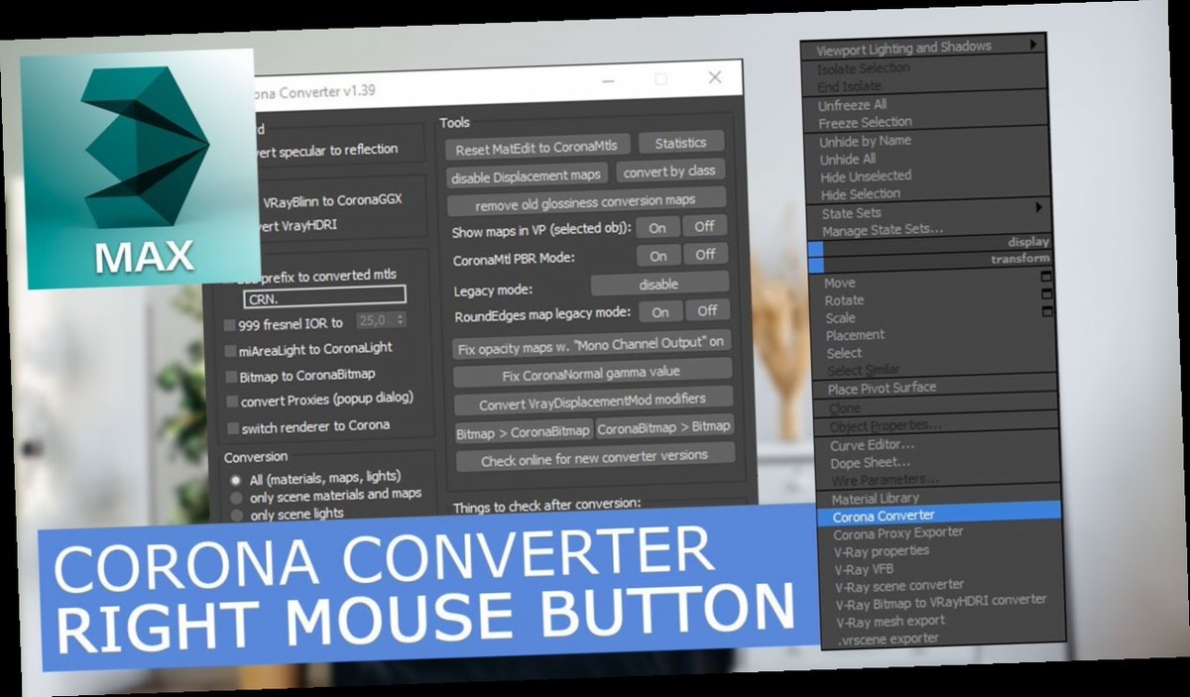Screen dimensions: 1190x697
Task: Select Corona Converter menu entry
Action: point(883,516)
